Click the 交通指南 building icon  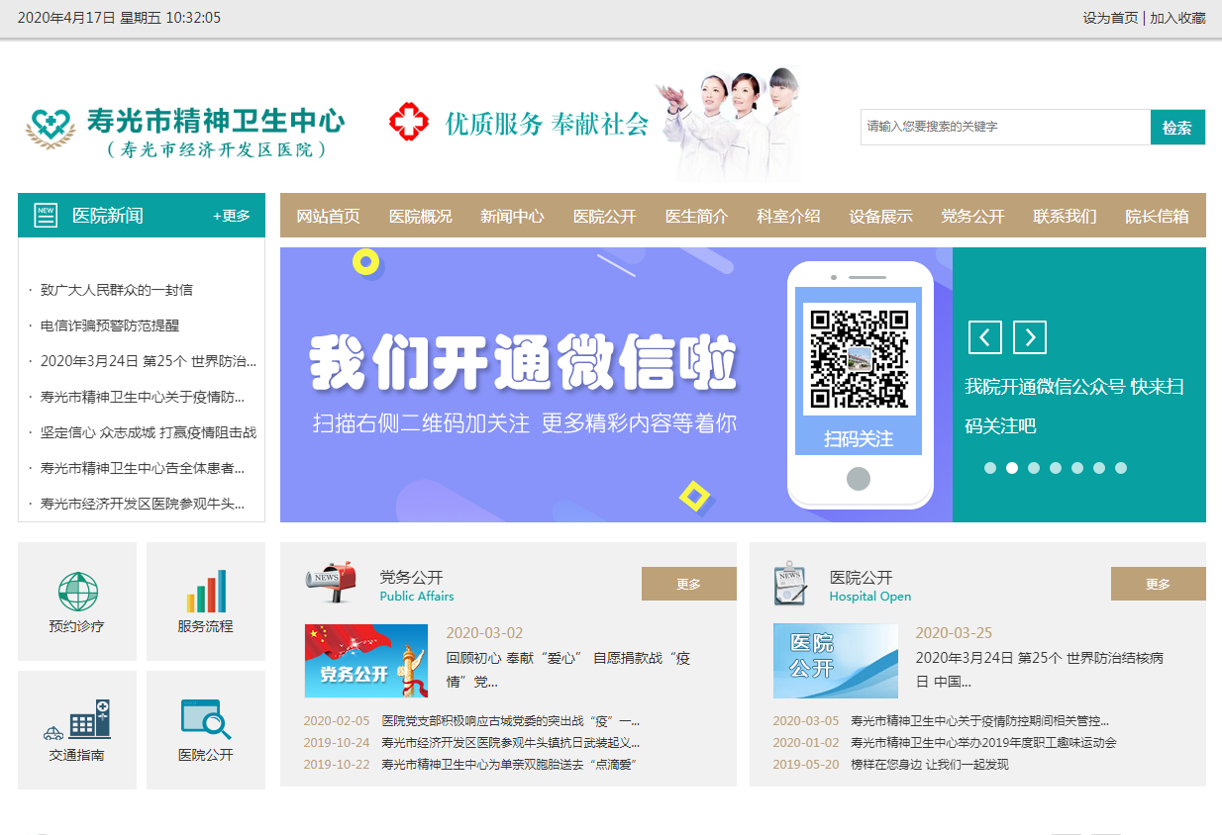(77, 720)
